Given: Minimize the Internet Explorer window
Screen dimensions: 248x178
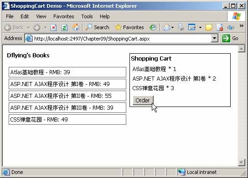Looking at the screenshot, I should point(226,6).
